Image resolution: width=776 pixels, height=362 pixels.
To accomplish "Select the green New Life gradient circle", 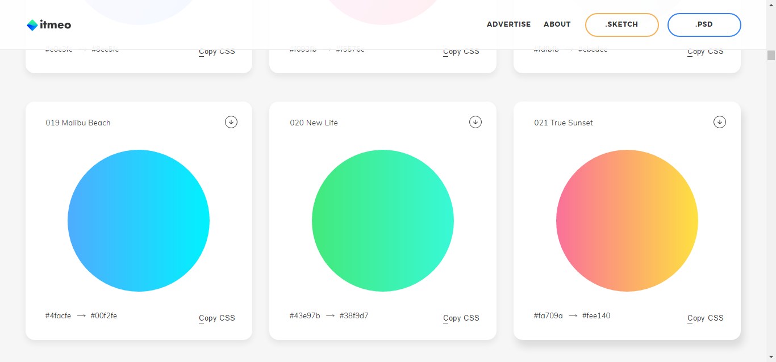I will 383,221.
